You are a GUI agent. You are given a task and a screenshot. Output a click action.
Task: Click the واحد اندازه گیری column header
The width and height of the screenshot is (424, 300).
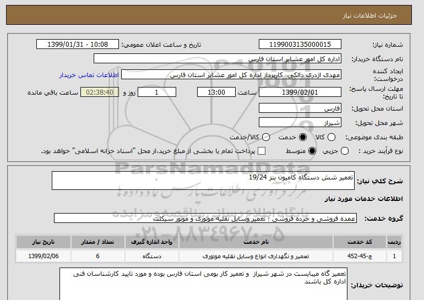(151, 242)
